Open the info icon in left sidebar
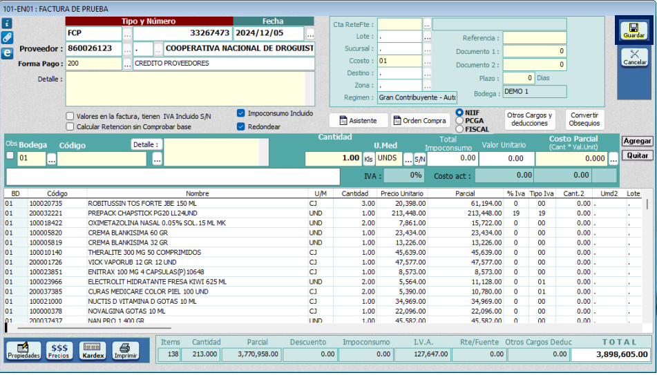The height and width of the screenshot is (375, 657). tap(7, 23)
